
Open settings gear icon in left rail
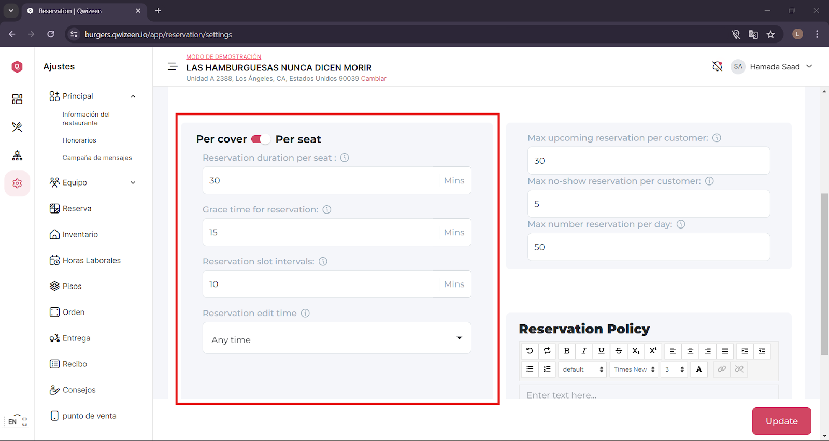point(17,183)
